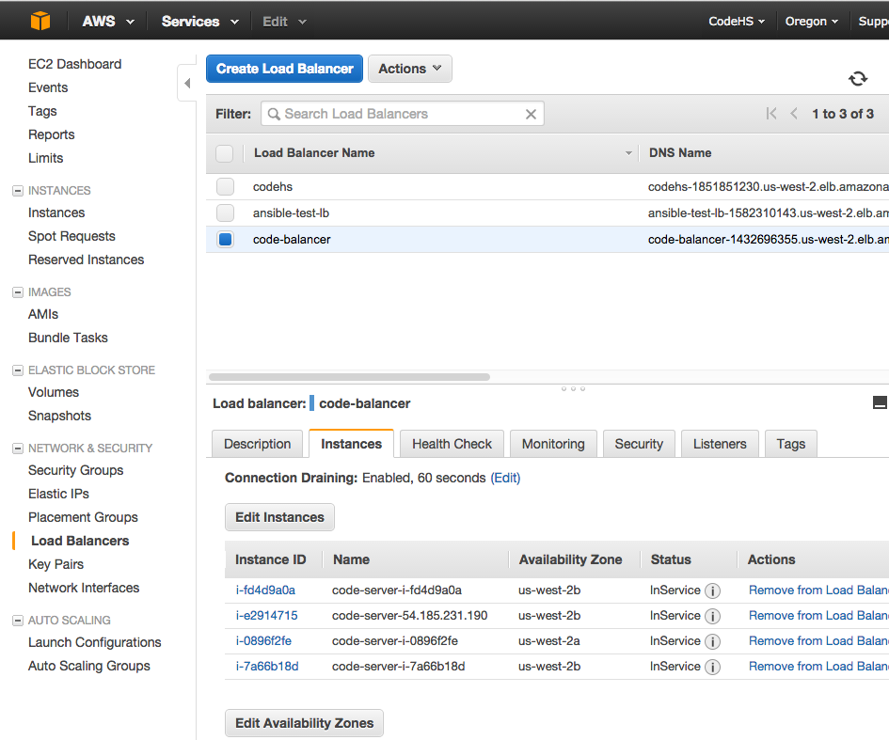Screen dimensions: 889x740
Task: Refresh the load balancer list
Action: [858, 78]
